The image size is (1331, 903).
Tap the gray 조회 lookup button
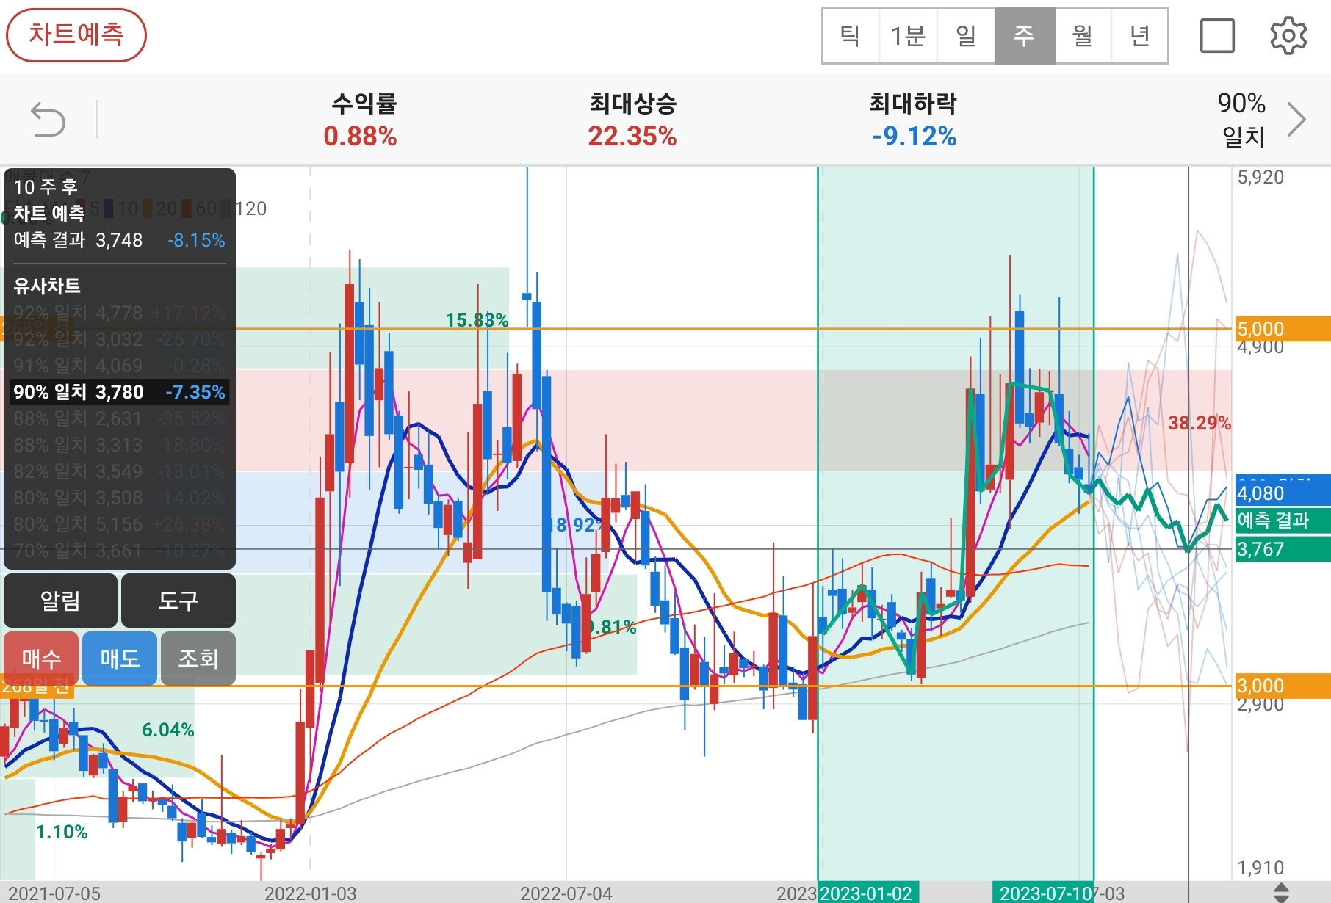tap(198, 658)
